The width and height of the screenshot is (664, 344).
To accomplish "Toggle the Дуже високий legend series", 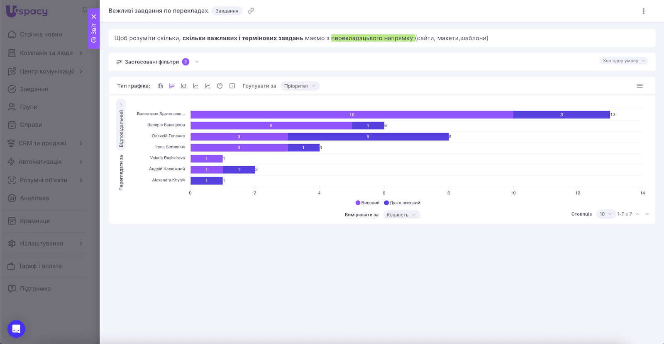I will (402, 203).
